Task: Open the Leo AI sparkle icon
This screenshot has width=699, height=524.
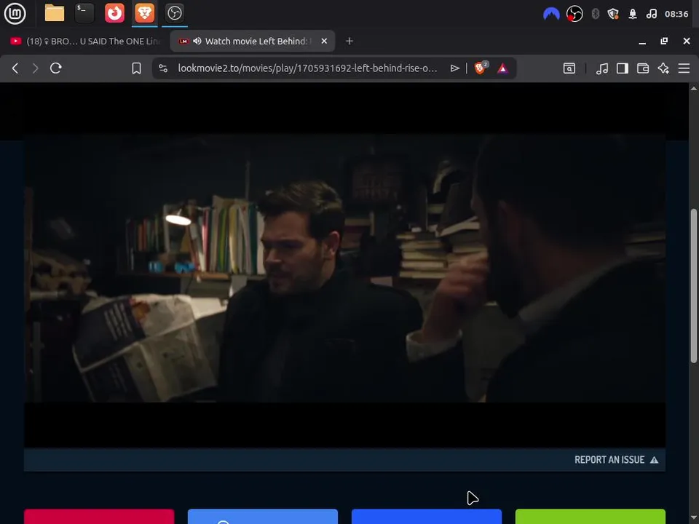Action: point(663,68)
